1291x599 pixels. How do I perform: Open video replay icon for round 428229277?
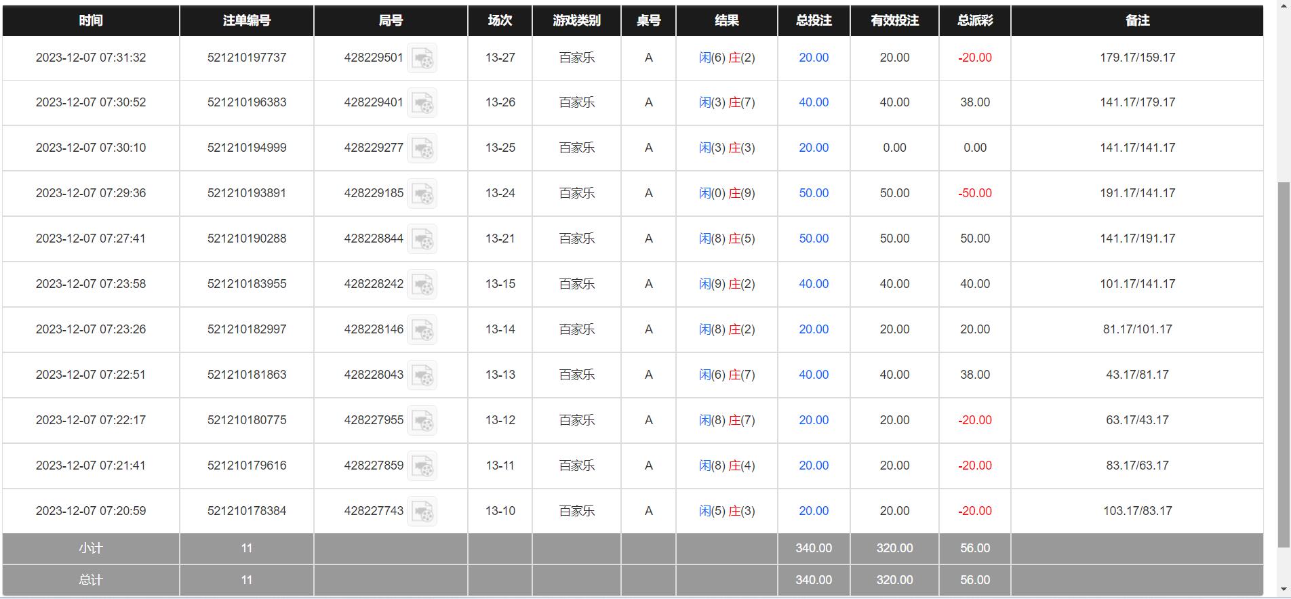tap(422, 148)
